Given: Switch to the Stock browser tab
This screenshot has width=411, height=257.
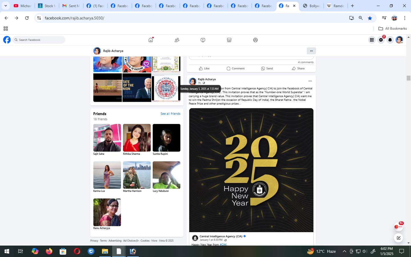Looking at the screenshot, I should [x=47, y=6].
